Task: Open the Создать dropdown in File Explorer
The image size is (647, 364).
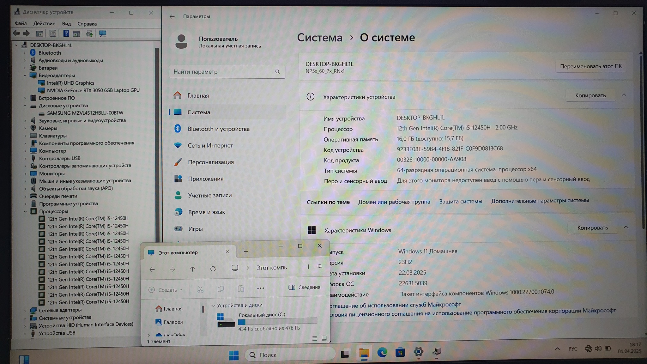Action: pyautogui.click(x=166, y=290)
